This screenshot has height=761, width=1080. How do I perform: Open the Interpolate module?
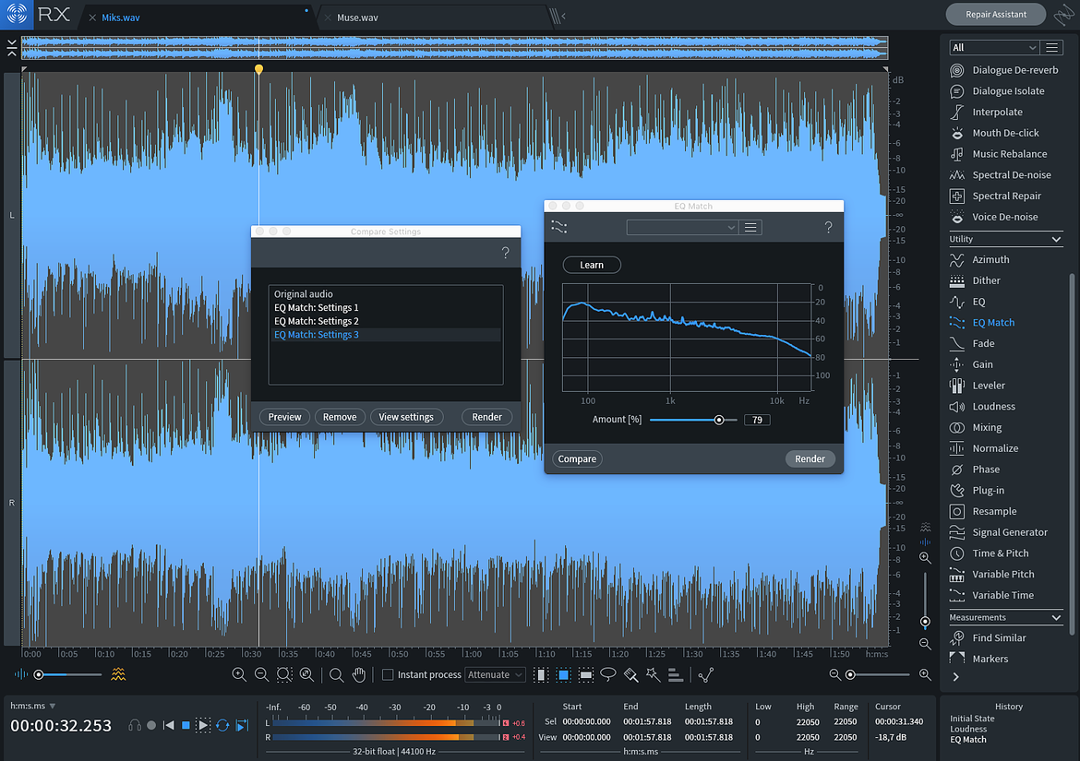pos(987,113)
